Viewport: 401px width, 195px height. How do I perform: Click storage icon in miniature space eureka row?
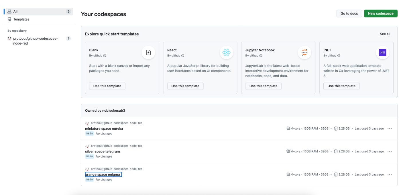click(x=336, y=128)
